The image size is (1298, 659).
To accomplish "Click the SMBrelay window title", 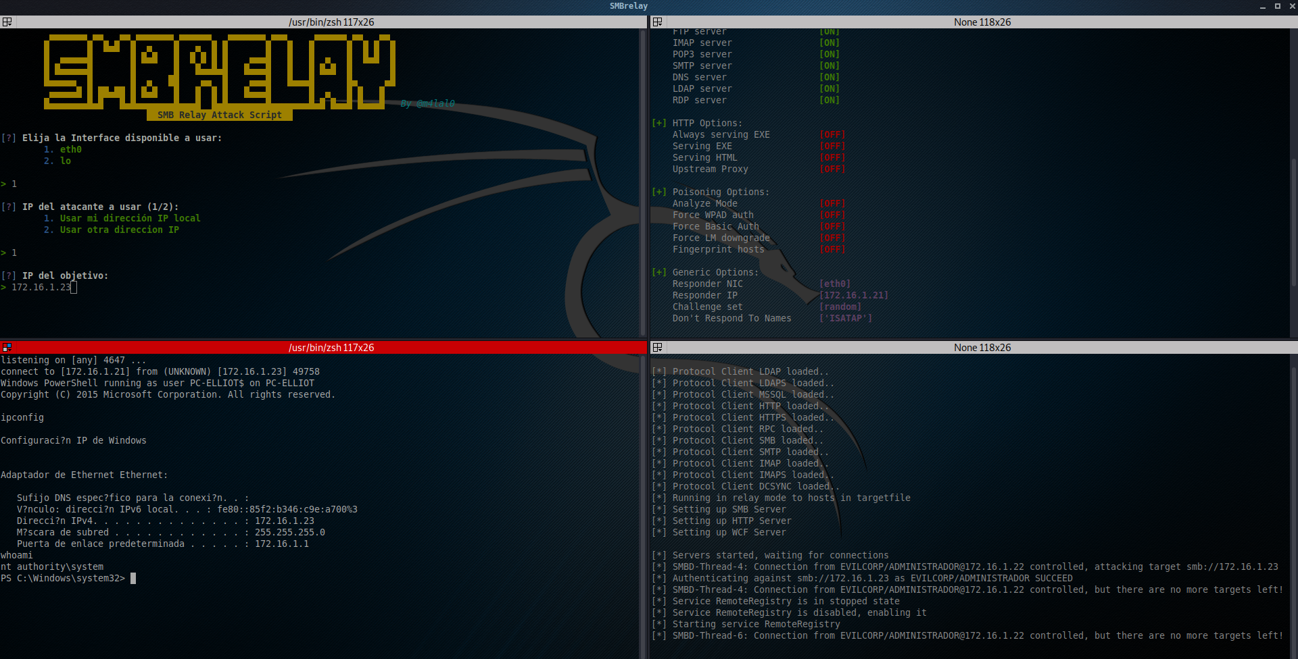I will (629, 6).
